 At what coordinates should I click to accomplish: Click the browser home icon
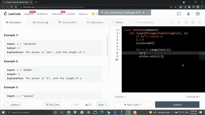pos(16,7)
